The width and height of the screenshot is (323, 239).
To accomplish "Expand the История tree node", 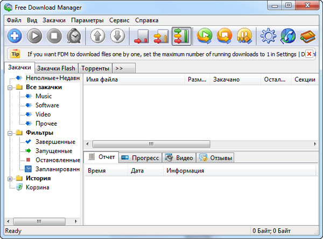I will [11, 178].
